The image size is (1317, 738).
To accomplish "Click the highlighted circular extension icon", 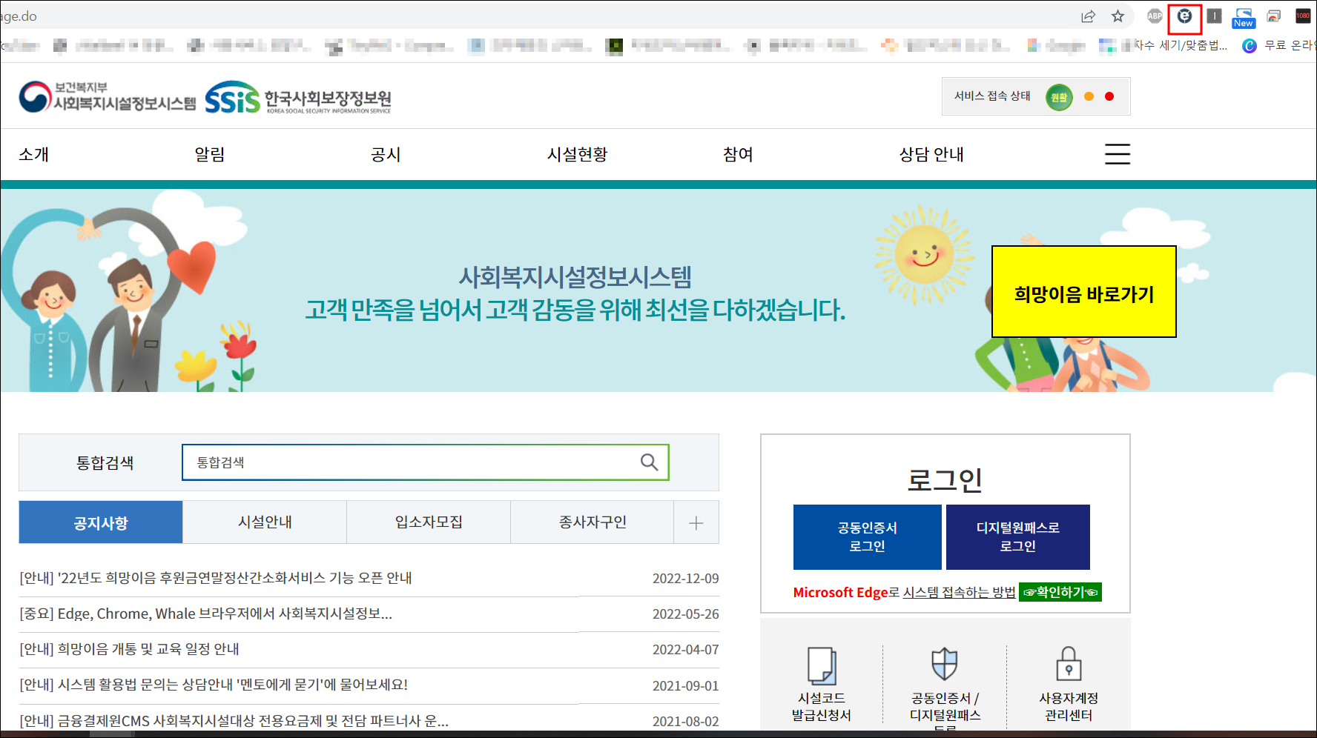I will [1184, 16].
